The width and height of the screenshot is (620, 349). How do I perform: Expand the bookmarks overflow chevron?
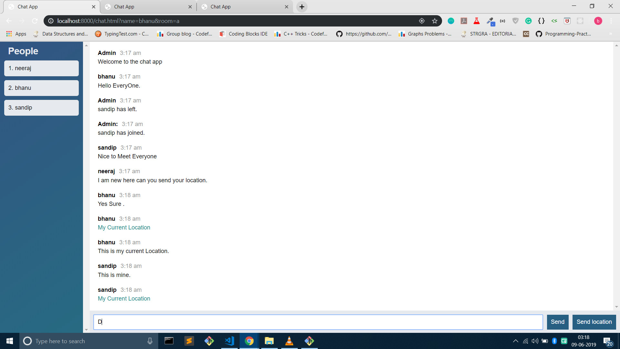610,34
